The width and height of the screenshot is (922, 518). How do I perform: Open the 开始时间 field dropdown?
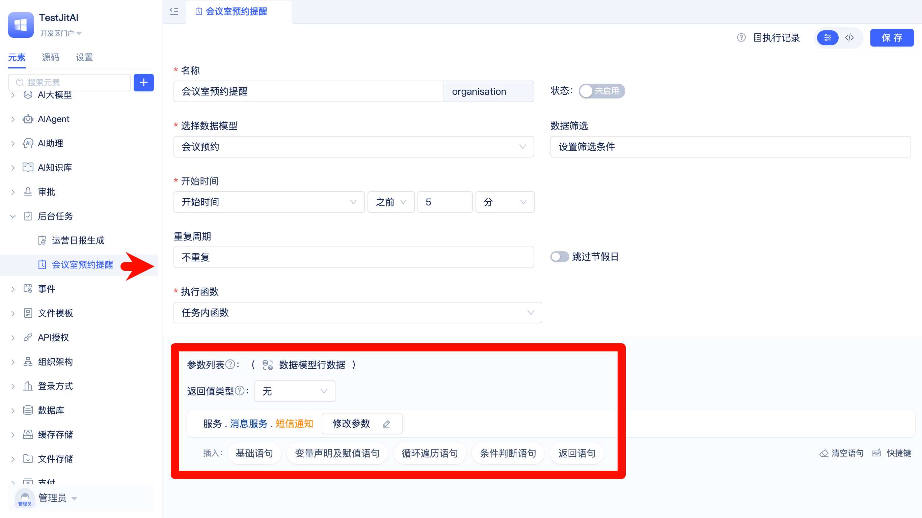coord(269,202)
